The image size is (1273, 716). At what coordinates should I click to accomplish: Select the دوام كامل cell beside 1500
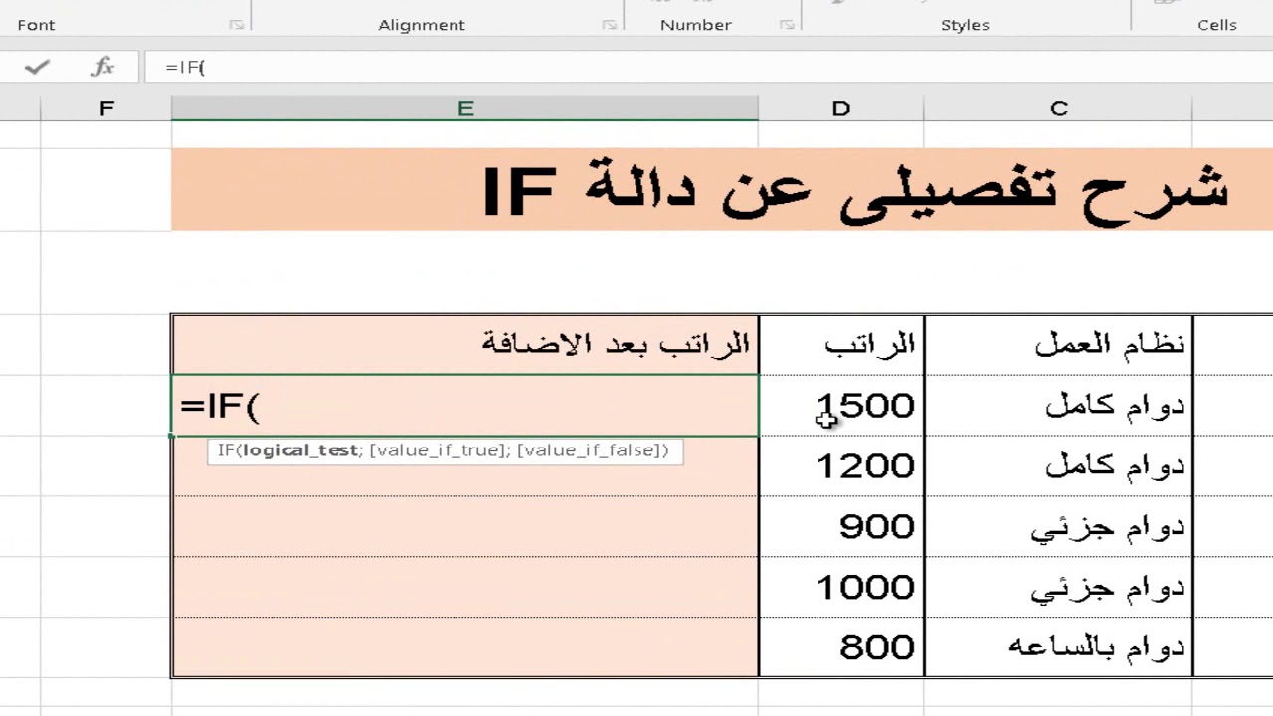pyautogui.click(x=1058, y=406)
